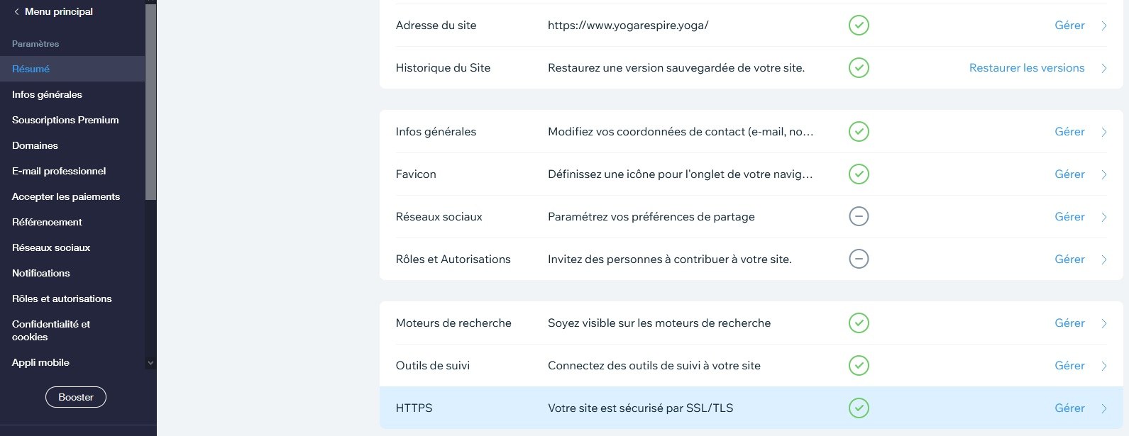
Task: Open the chevron arrow on the HTTPS row
Action: point(1103,408)
